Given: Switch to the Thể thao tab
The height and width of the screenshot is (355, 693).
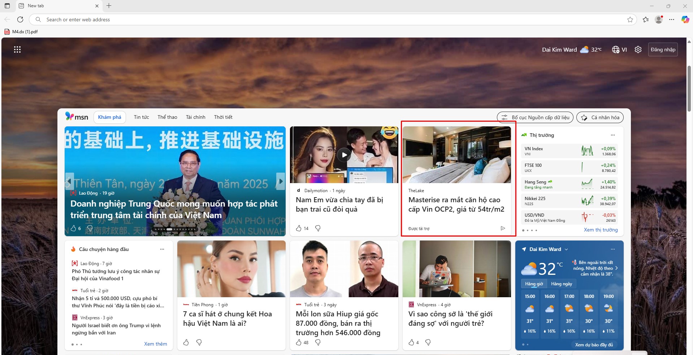Looking at the screenshot, I should (x=167, y=117).
